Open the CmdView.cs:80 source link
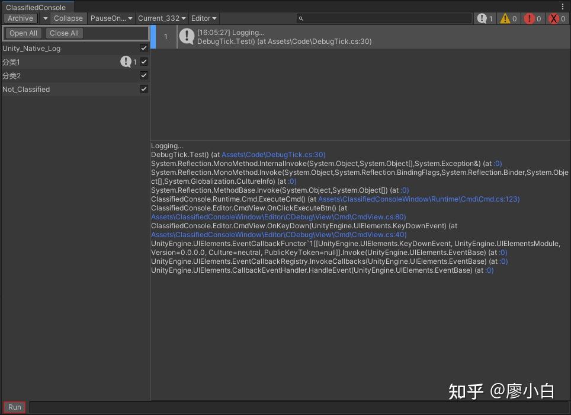571x415 pixels. coord(278,217)
